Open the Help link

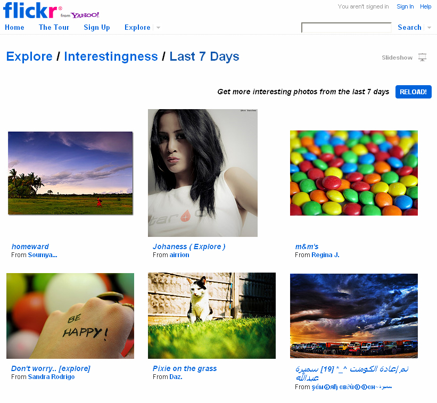tap(426, 6)
